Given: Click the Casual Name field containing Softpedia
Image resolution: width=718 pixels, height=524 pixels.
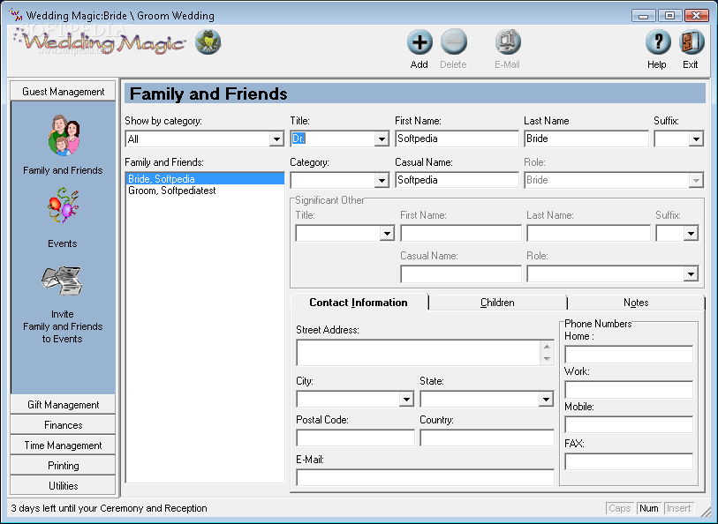Looking at the screenshot, I should (x=457, y=180).
